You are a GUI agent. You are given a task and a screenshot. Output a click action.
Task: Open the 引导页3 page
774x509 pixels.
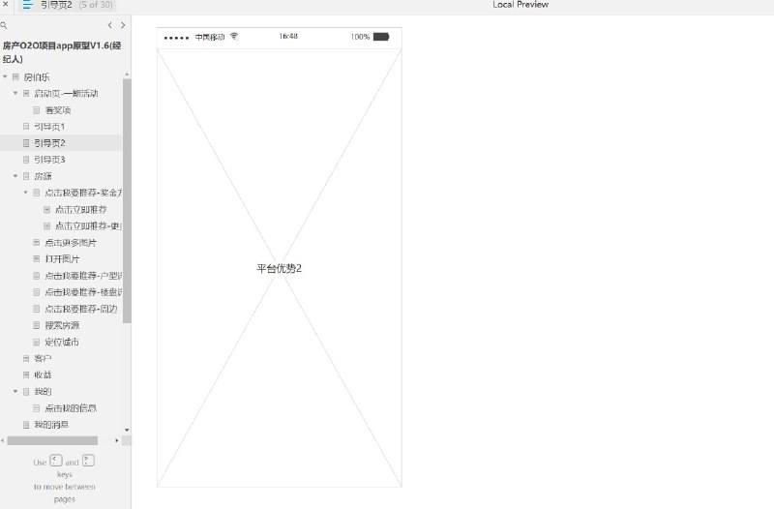[49, 160]
